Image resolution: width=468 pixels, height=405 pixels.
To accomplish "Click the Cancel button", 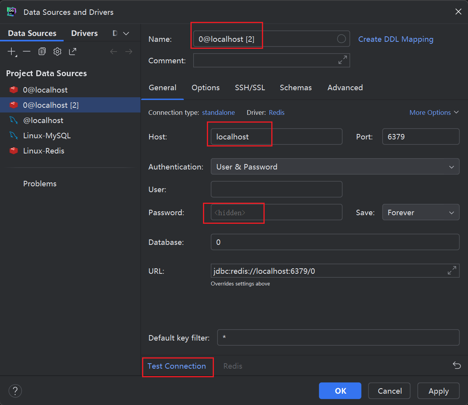I will 390,391.
